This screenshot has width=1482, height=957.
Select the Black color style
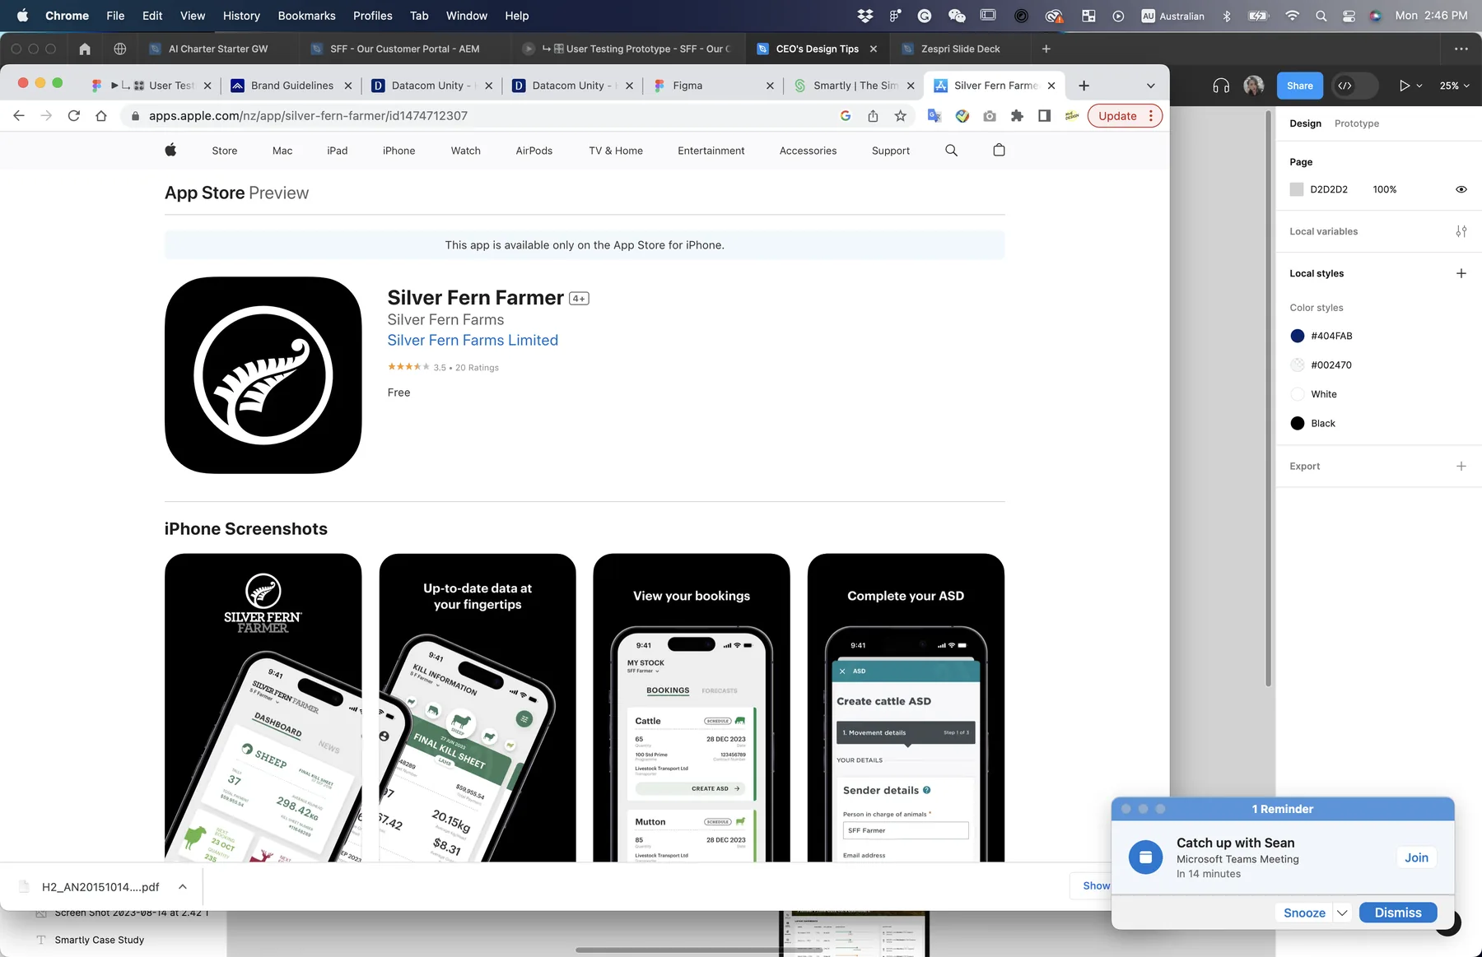[1313, 423]
